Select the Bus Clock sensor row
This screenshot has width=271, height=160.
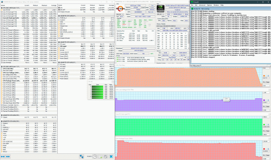click(x=28, y=28)
